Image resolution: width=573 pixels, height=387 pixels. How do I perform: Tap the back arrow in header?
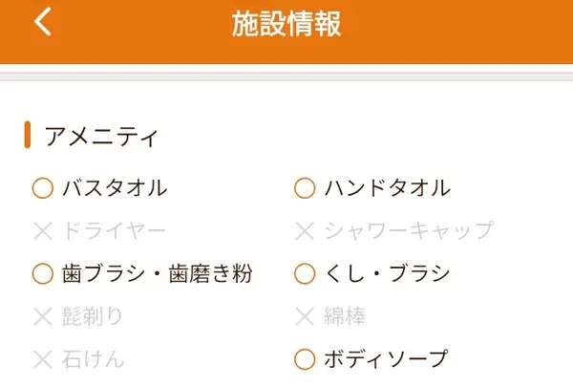point(42,23)
